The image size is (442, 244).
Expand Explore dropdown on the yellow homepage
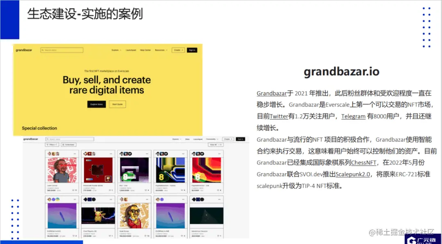116,50
